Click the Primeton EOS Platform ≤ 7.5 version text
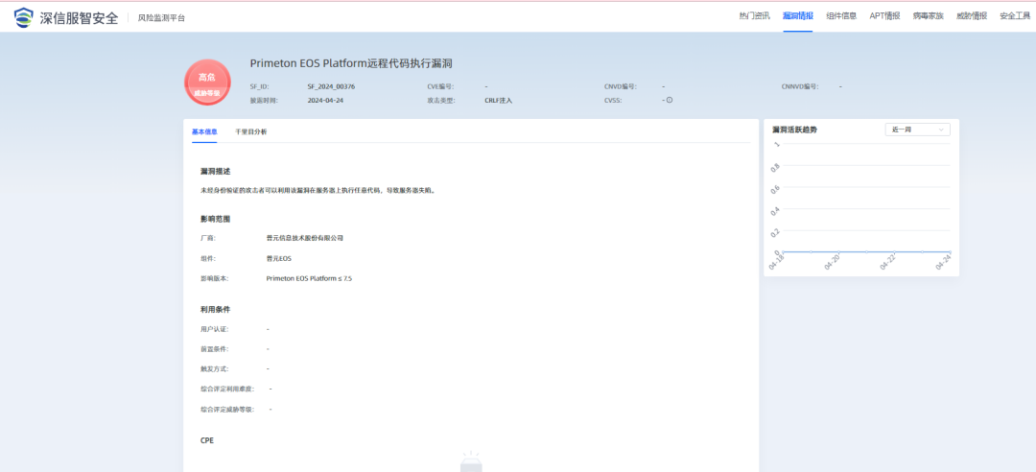The width and height of the screenshot is (1036, 472). tap(309, 279)
